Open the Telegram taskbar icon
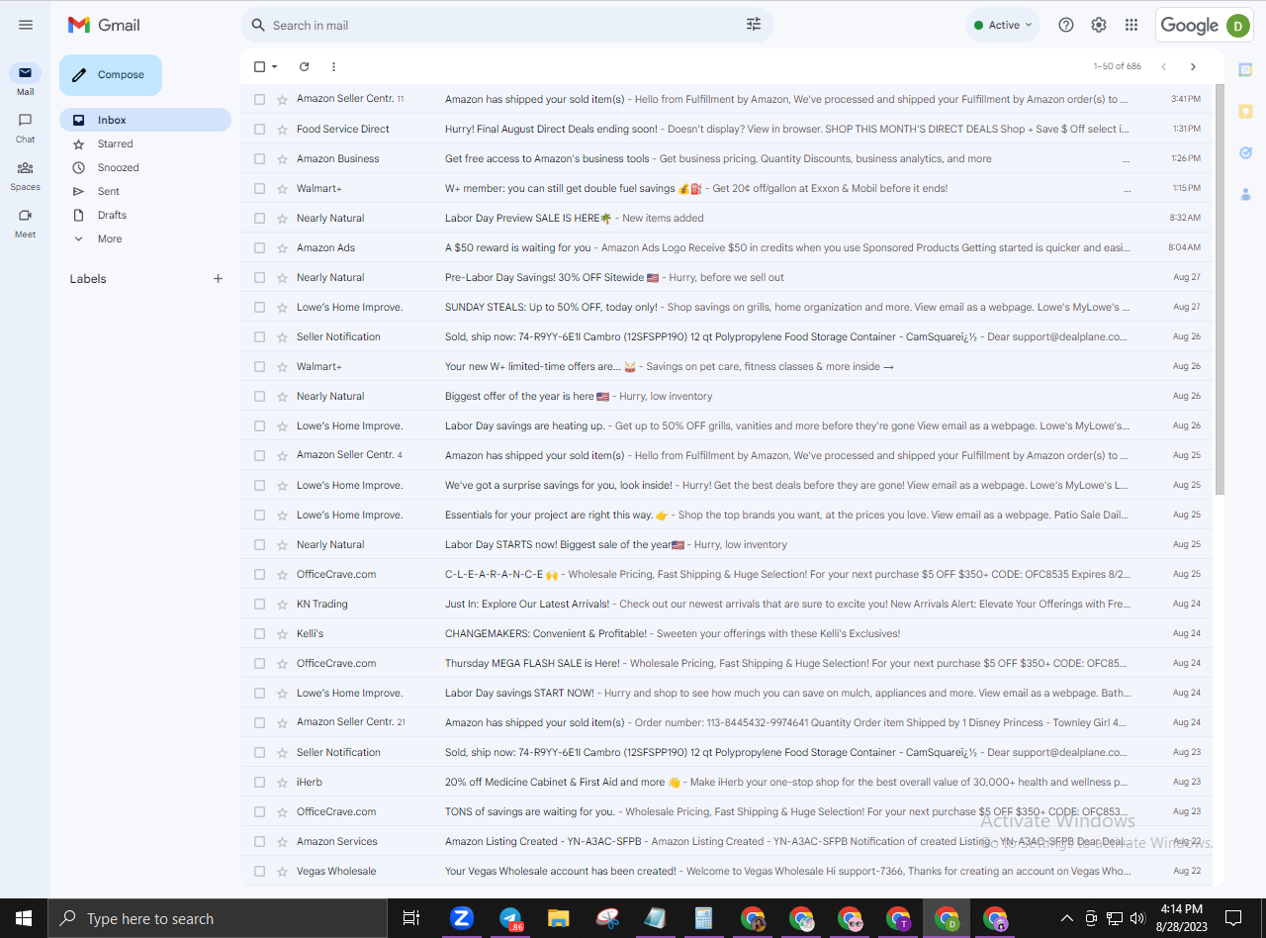This screenshot has height=938, width=1266. tap(510, 918)
